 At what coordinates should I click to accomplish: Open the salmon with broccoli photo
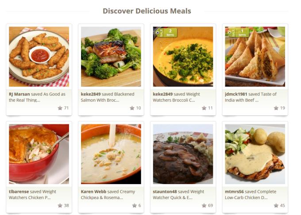111,57
